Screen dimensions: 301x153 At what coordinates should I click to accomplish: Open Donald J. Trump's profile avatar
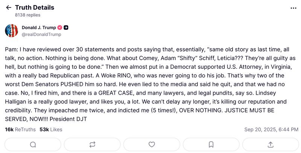click(11, 30)
